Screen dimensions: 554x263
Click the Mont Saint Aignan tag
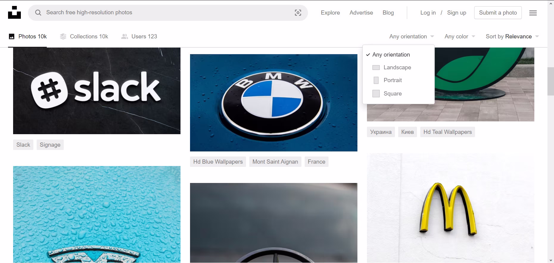coord(275,162)
